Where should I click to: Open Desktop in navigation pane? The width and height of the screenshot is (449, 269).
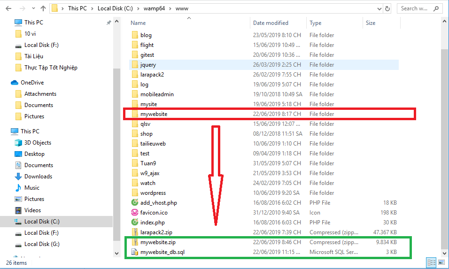(x=34, y=154)
